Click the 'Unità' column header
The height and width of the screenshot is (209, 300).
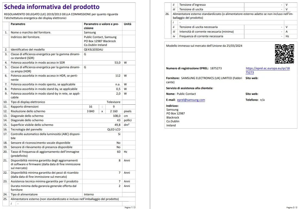tap(128, 24)
